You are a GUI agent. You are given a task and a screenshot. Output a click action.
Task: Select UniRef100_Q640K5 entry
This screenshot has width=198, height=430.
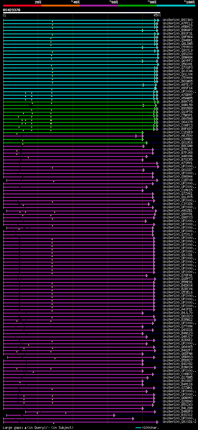[x=178, y=347]
